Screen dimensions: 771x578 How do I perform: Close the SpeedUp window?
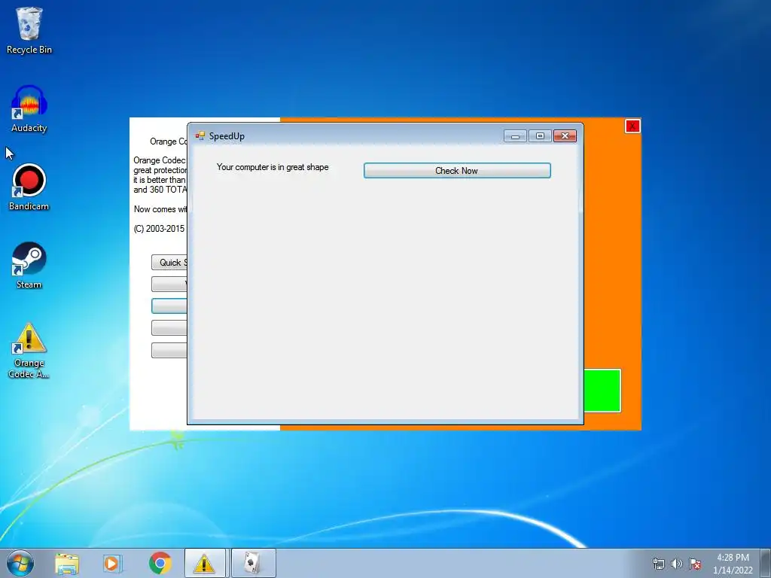[x=565, y=136]
